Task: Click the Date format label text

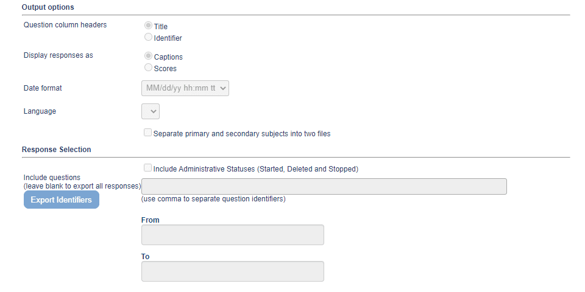Action: click(x=43, y=88)
